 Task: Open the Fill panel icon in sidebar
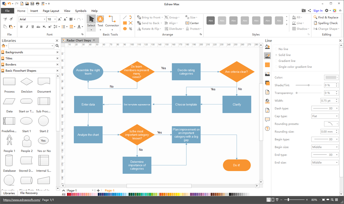(x=267, y=47)
